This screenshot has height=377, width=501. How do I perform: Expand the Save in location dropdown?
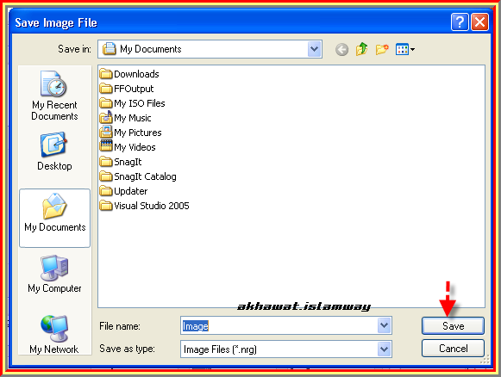(315, 49)
